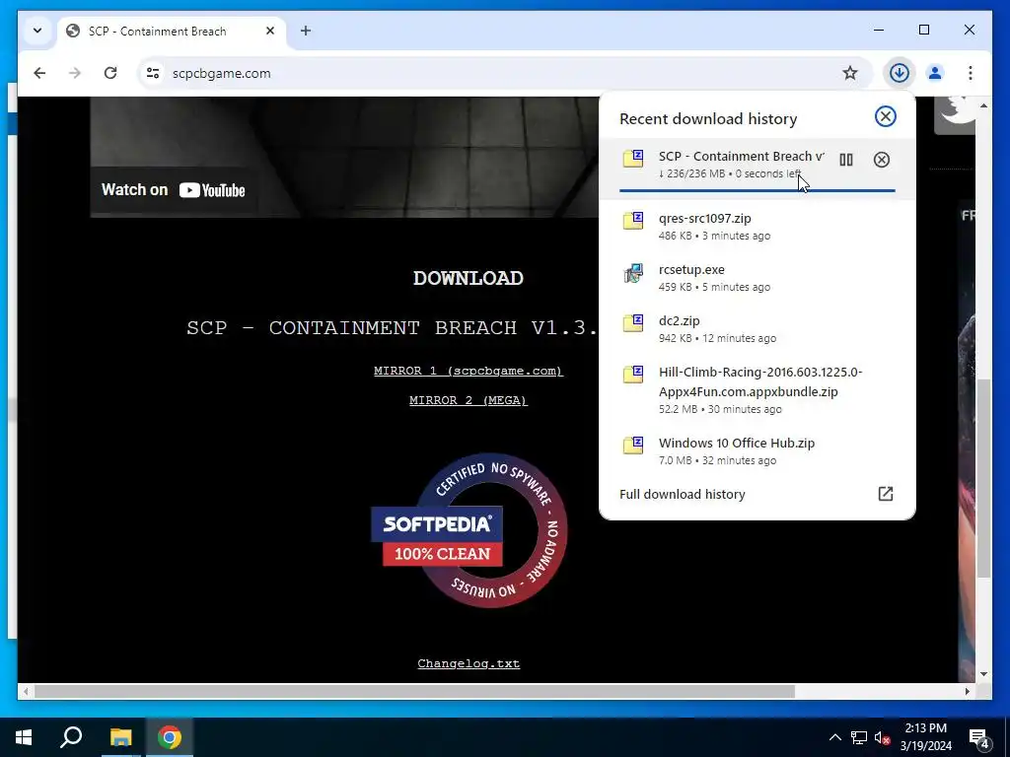Cancel the SCP Containment Breach download
The image size is (1010, 757).
pyautogui.click(x=881, y=160)
